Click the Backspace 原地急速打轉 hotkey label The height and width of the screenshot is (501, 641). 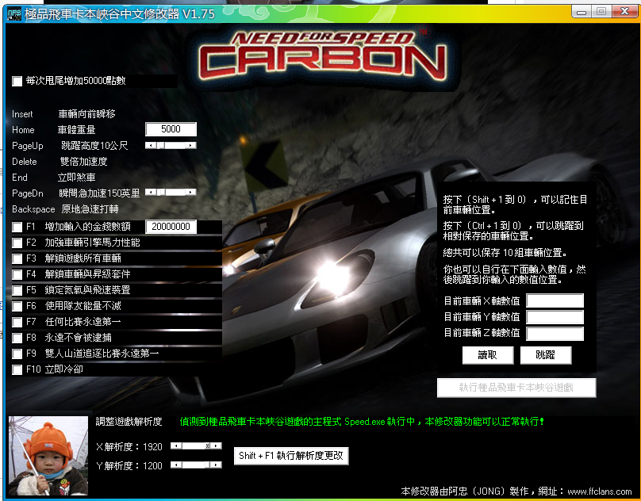coord(65,209)
